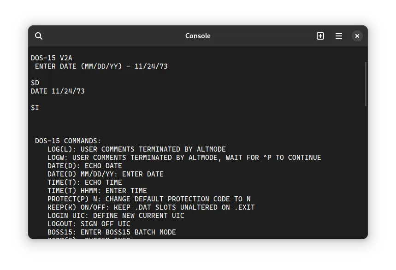Click the DATE(D): ECHO DATE line
Image resolution: width=396 pixels, height=270 pixels.
coord(84,166)
